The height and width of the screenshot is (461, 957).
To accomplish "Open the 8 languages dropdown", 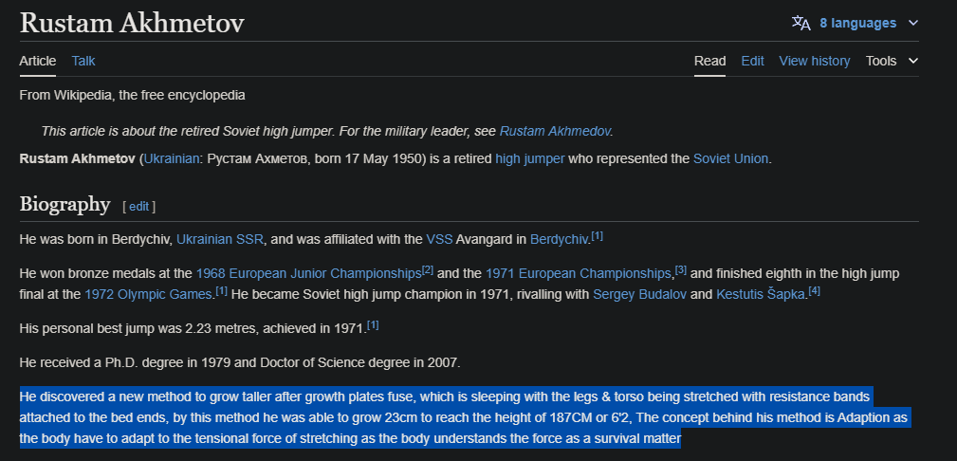I will (857, 23).
